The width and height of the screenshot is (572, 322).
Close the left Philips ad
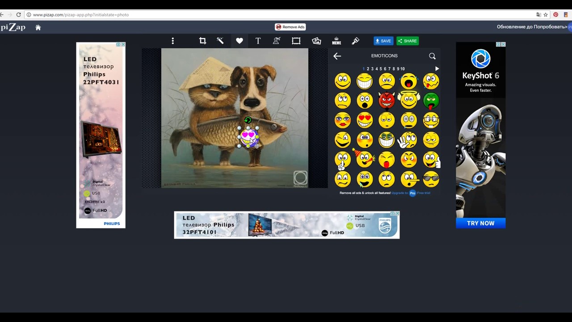(123, 44)
